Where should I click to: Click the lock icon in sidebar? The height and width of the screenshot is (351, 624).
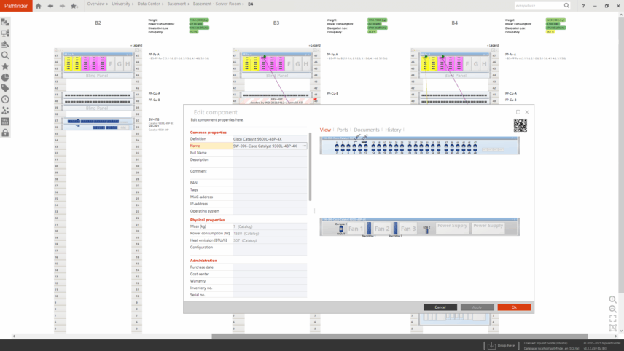(6, 133)
